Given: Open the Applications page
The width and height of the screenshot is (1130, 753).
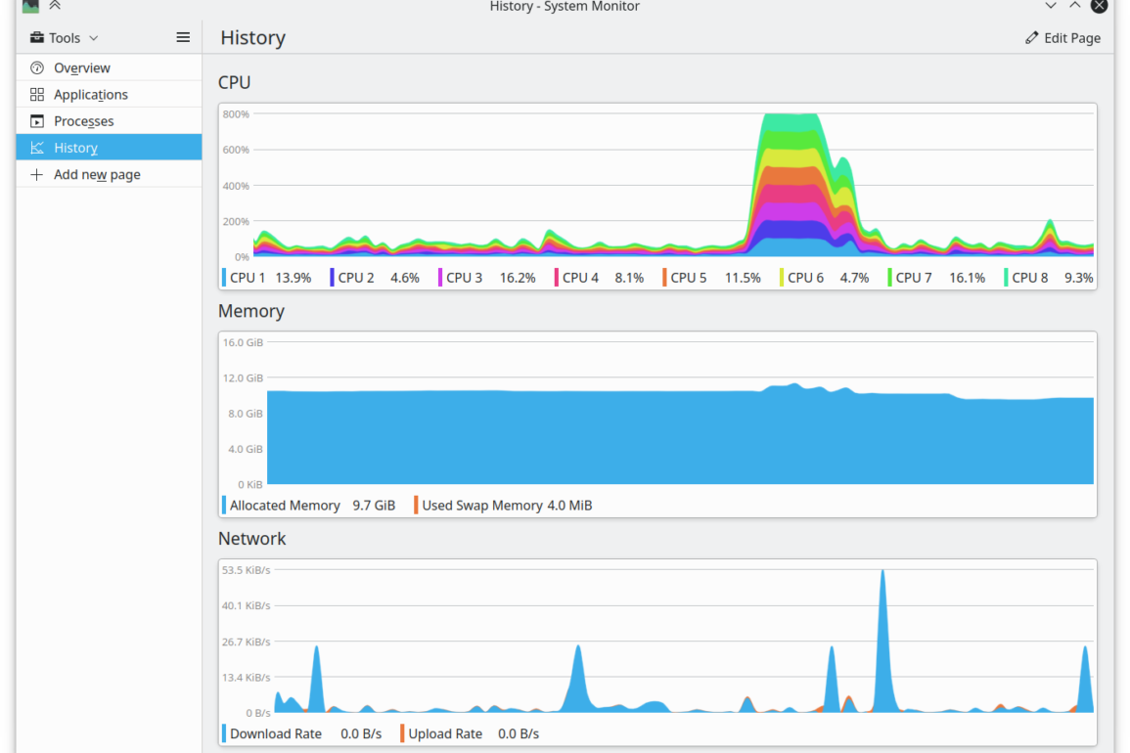Looking at the screenshot, I should click(91, 95).
